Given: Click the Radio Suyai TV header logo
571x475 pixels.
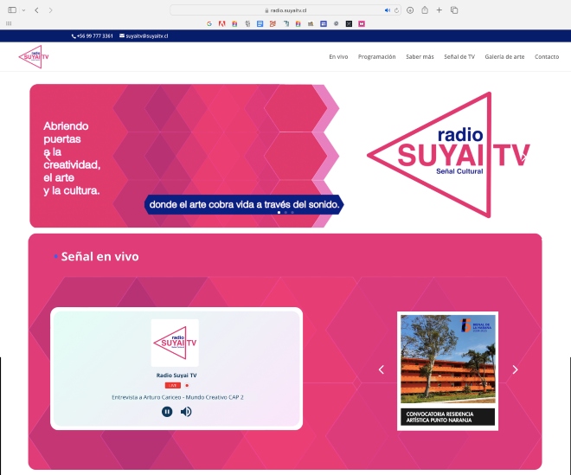Looking at the screenshot, I should click(x=34, y=57).
